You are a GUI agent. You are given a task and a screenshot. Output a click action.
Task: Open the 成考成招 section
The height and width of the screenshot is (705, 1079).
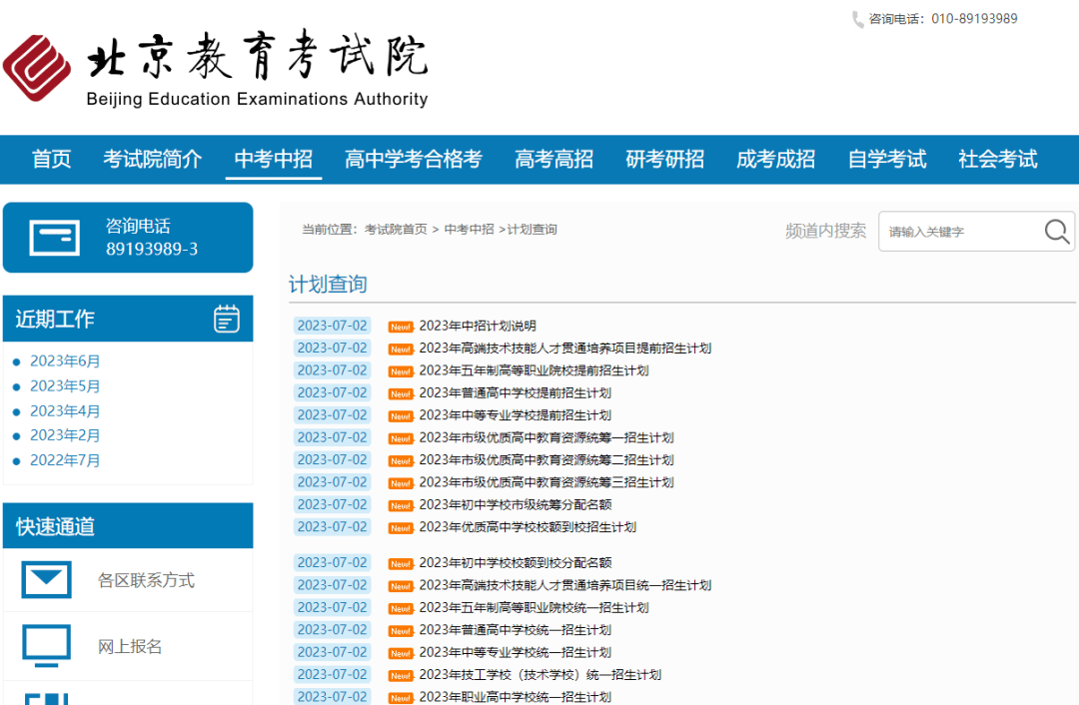(775, 159)
